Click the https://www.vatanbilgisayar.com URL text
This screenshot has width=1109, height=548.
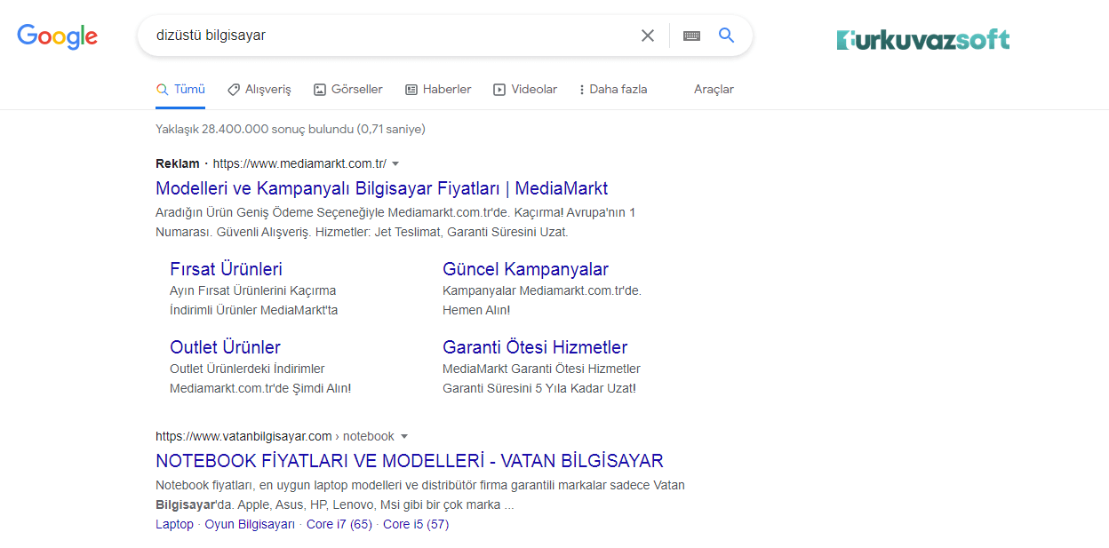point(243,436)
